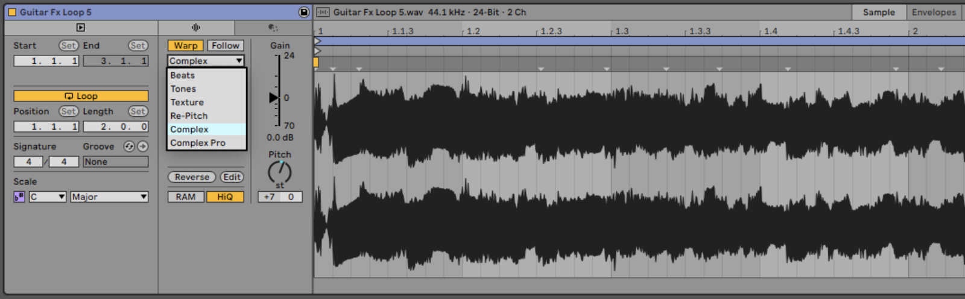Open the scale name Major dropdown

click(x=109, y=197)
